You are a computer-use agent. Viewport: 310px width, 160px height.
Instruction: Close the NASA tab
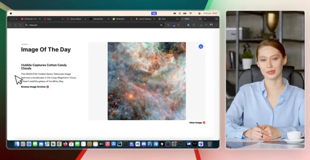pos(200,19)
